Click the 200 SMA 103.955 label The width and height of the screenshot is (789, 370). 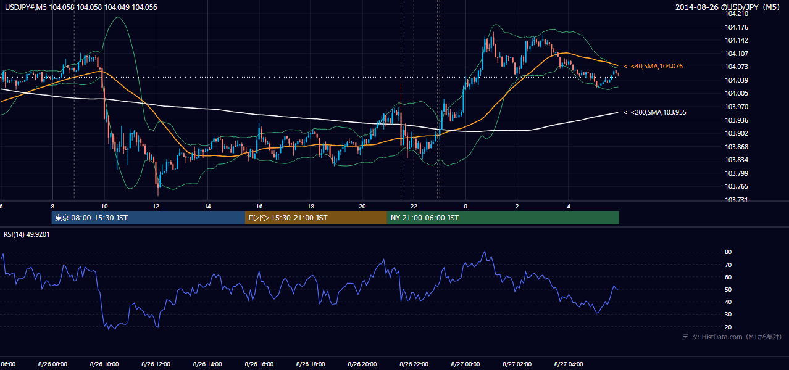click(x=655, y=112)
